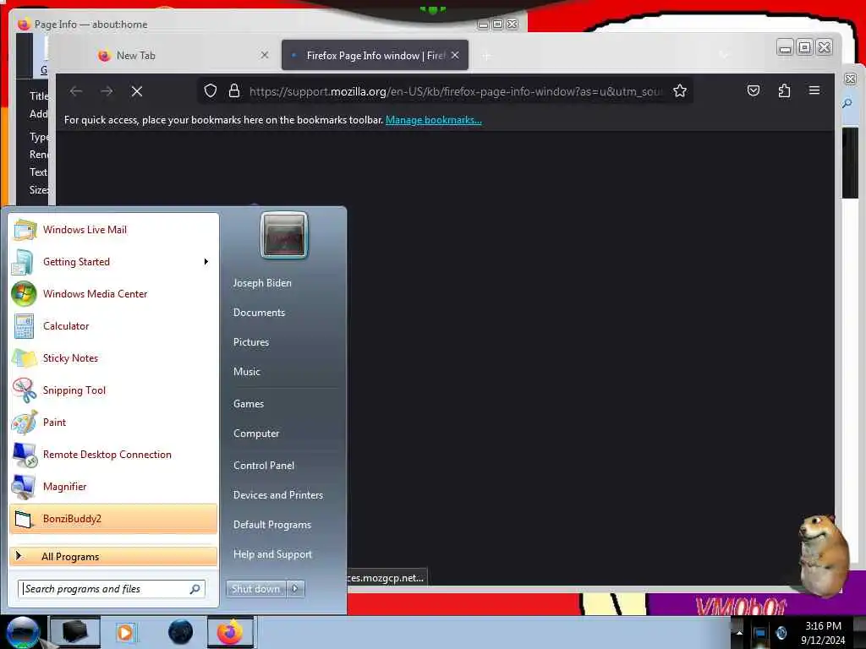Viewport: 866px width, 649px height.
Task: Click the Snipping Tool scissors icon
Action: (x=25, y=390)
